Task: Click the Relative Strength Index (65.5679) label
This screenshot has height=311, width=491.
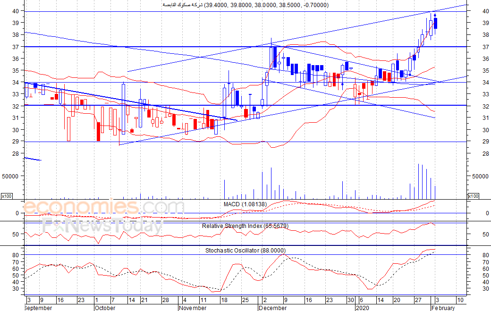Action: click(x=245, y=226)
